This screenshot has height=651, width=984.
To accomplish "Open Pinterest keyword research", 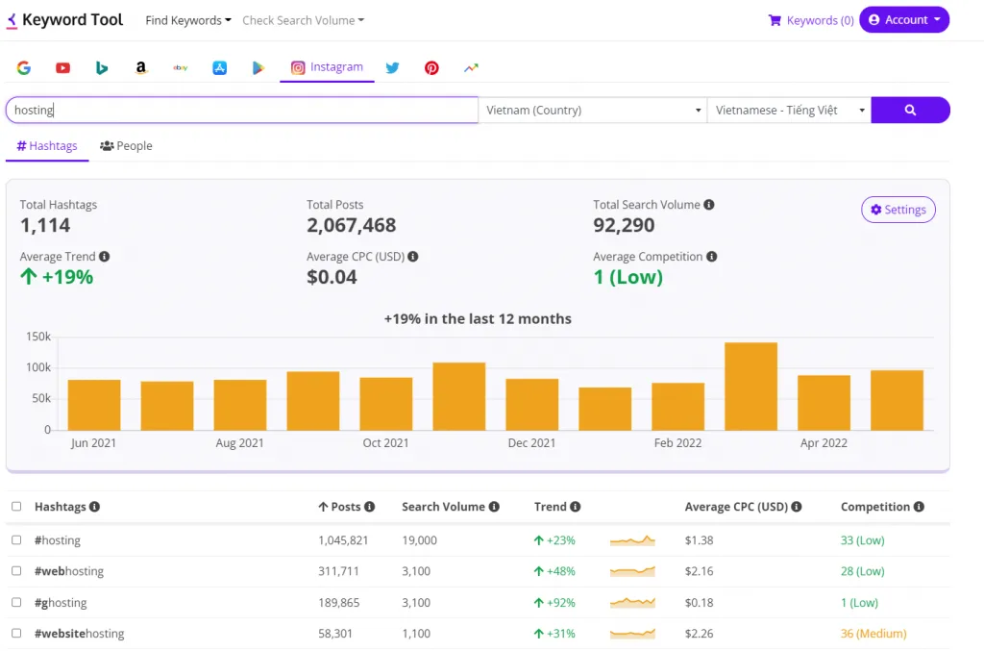I will coord(430,67).
